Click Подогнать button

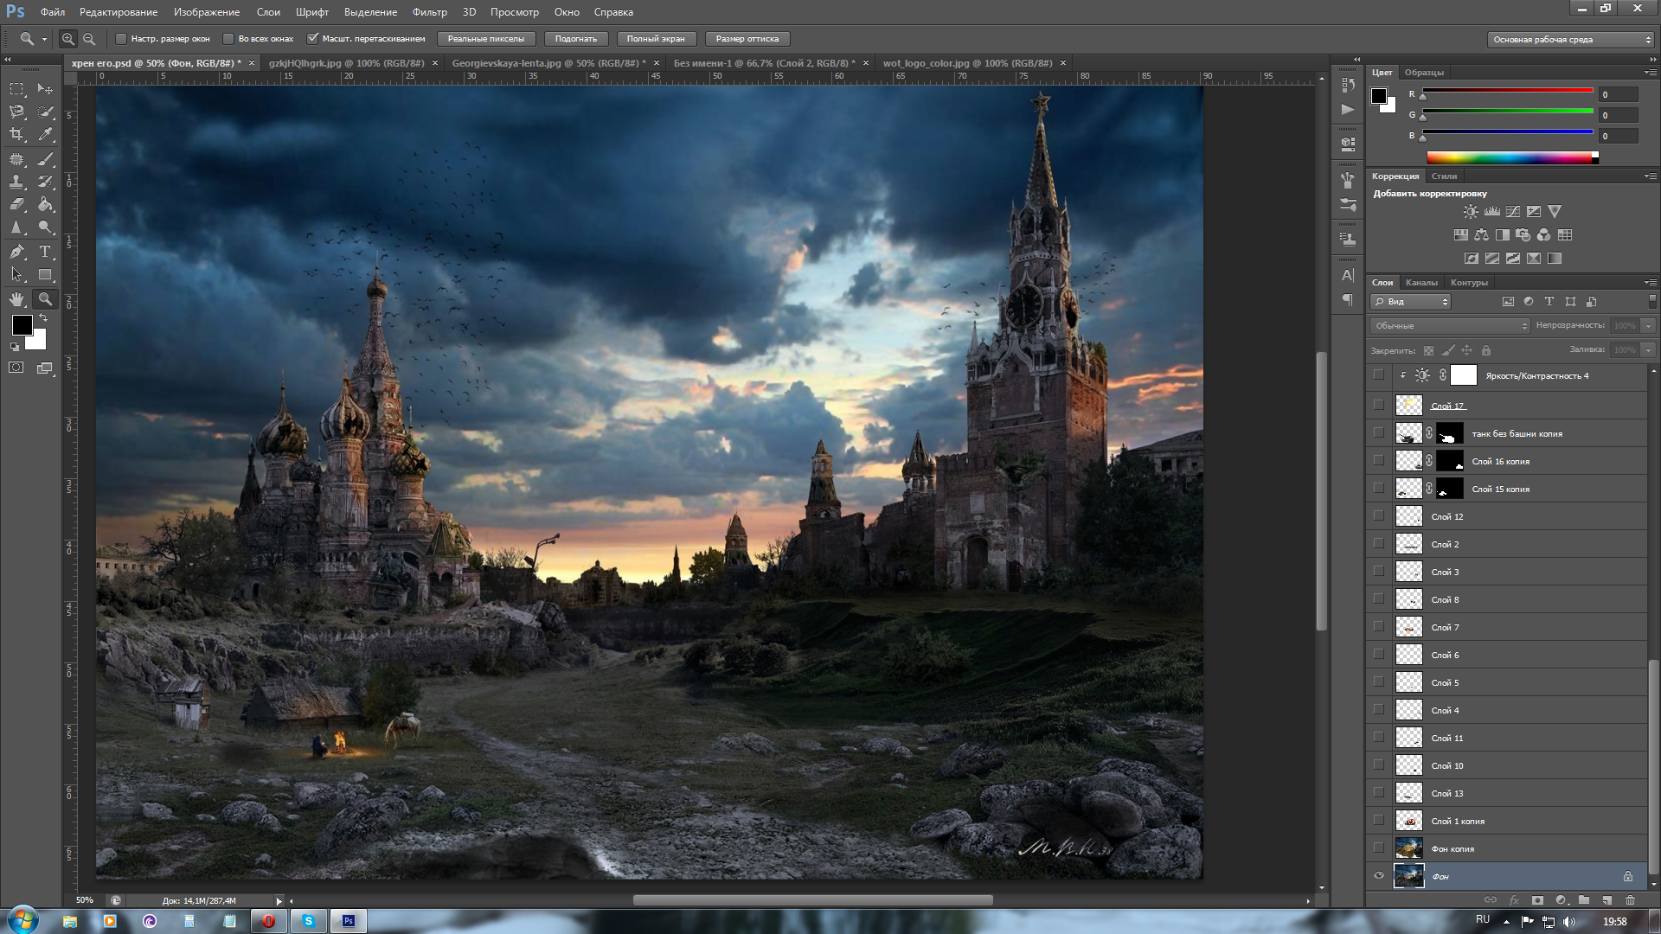[576, 39]
